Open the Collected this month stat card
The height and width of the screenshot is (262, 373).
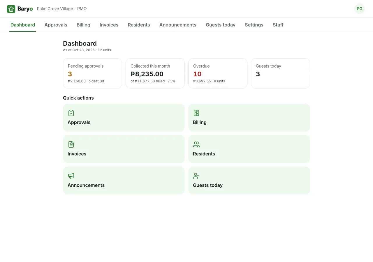click(155, 73)
